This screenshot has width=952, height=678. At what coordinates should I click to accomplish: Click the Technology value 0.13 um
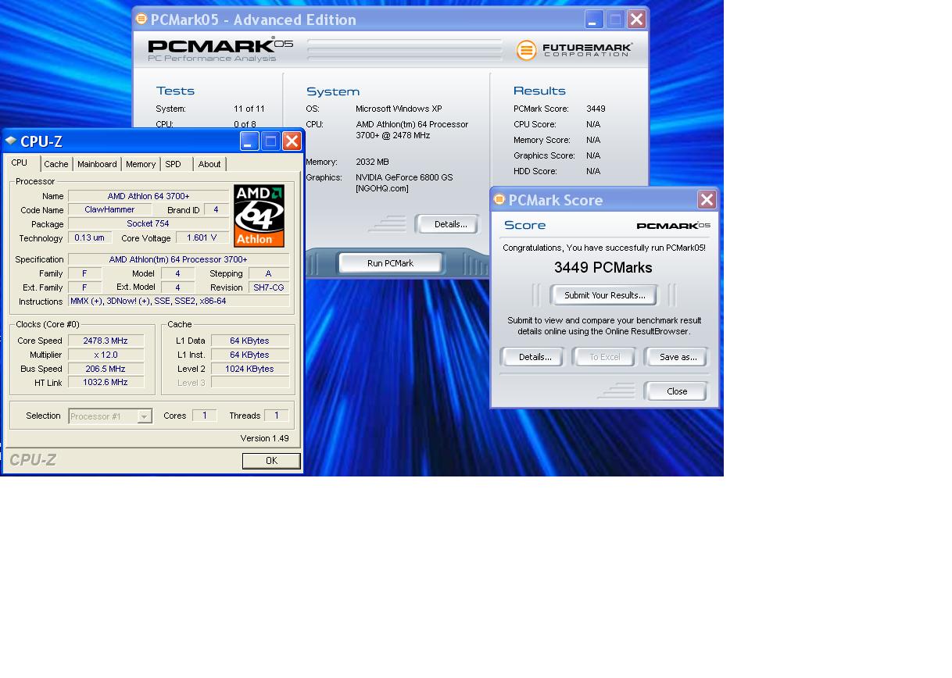[89, 238]
